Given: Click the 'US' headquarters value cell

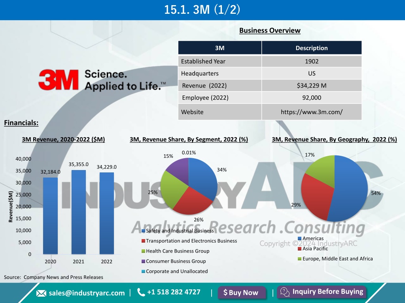Looking at the screenshot, I should click(x=312, y=73).
